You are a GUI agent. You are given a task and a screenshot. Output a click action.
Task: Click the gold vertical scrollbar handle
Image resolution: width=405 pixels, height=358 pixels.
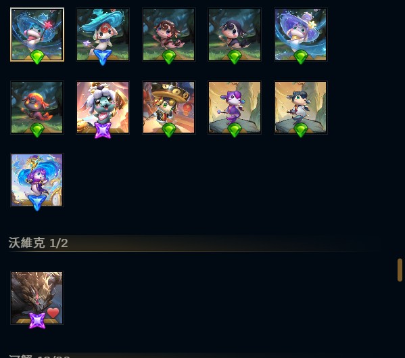coord(400,270)
